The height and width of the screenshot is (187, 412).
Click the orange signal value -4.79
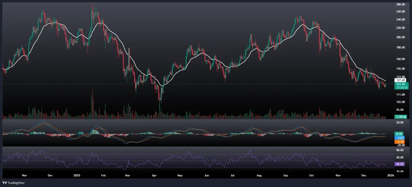[400, 142]
